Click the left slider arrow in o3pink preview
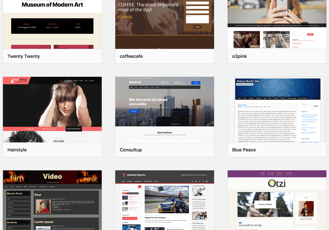329x230 pixels. click(229, 5)
